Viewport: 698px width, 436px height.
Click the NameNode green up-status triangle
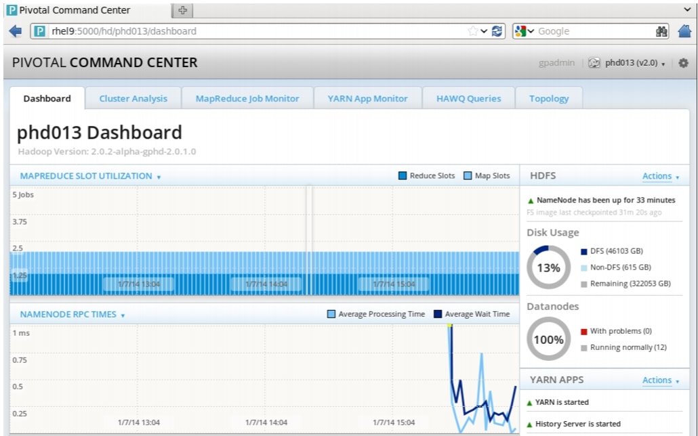(x=530, y=200)
